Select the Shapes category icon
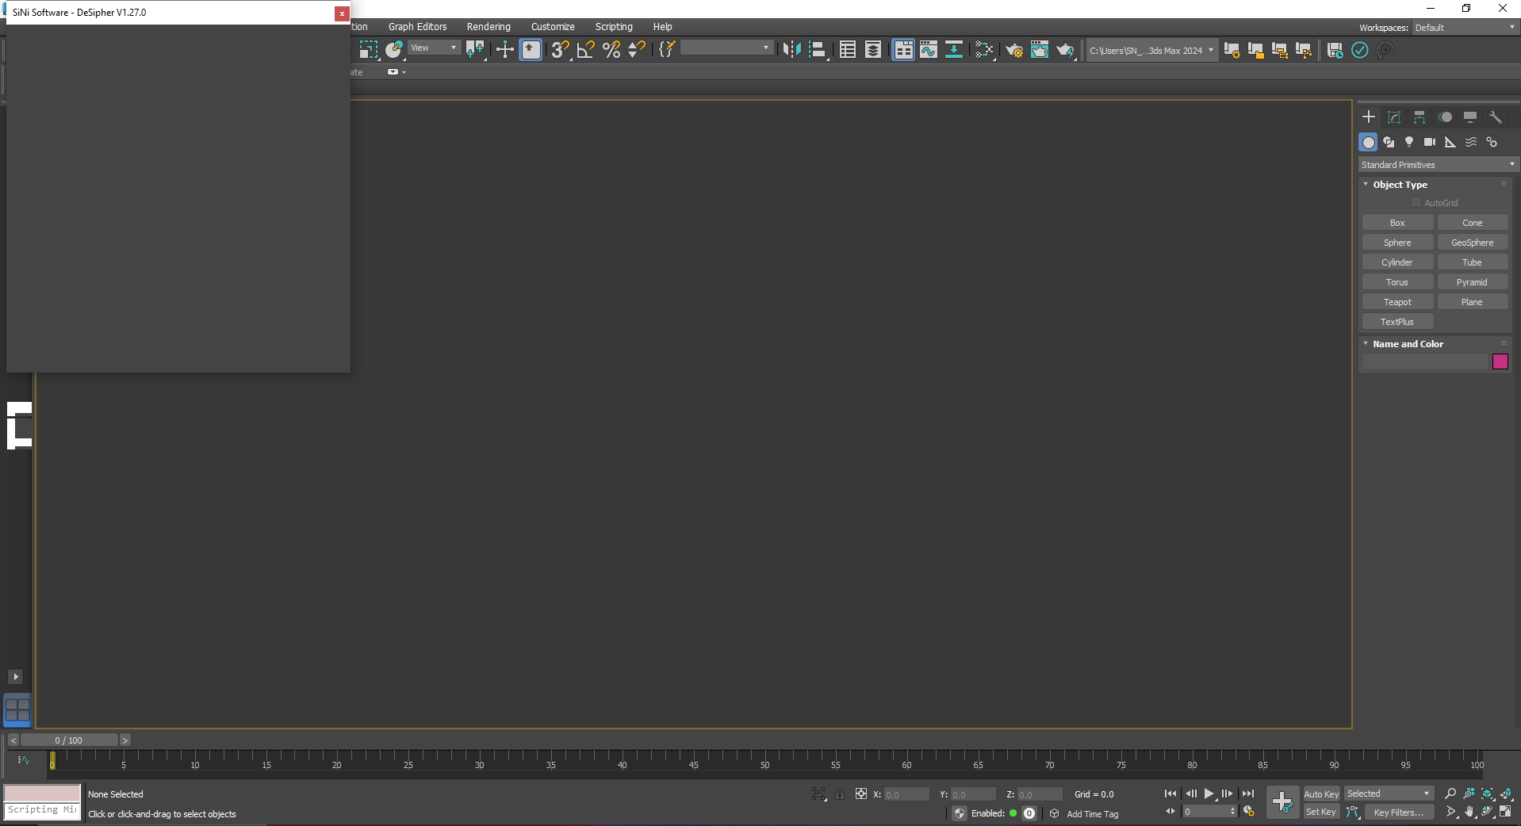This screenshot has height=826, width=1521. click(x=1389, y=143)
